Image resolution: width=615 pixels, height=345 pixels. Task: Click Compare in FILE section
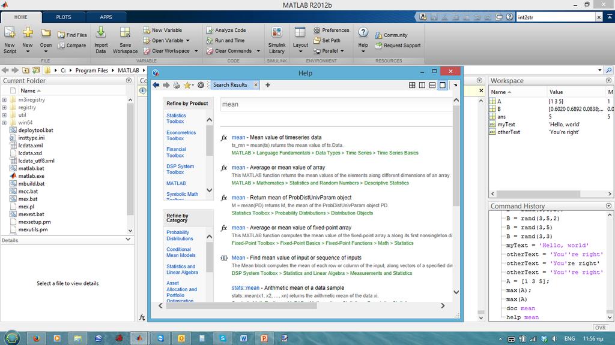point(72,46)
